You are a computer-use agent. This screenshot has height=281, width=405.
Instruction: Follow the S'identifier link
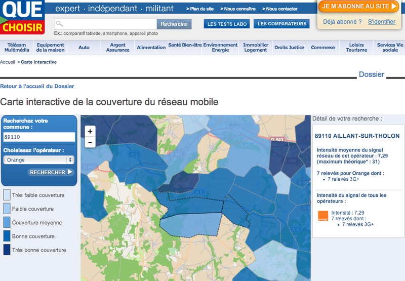(381, 22)
